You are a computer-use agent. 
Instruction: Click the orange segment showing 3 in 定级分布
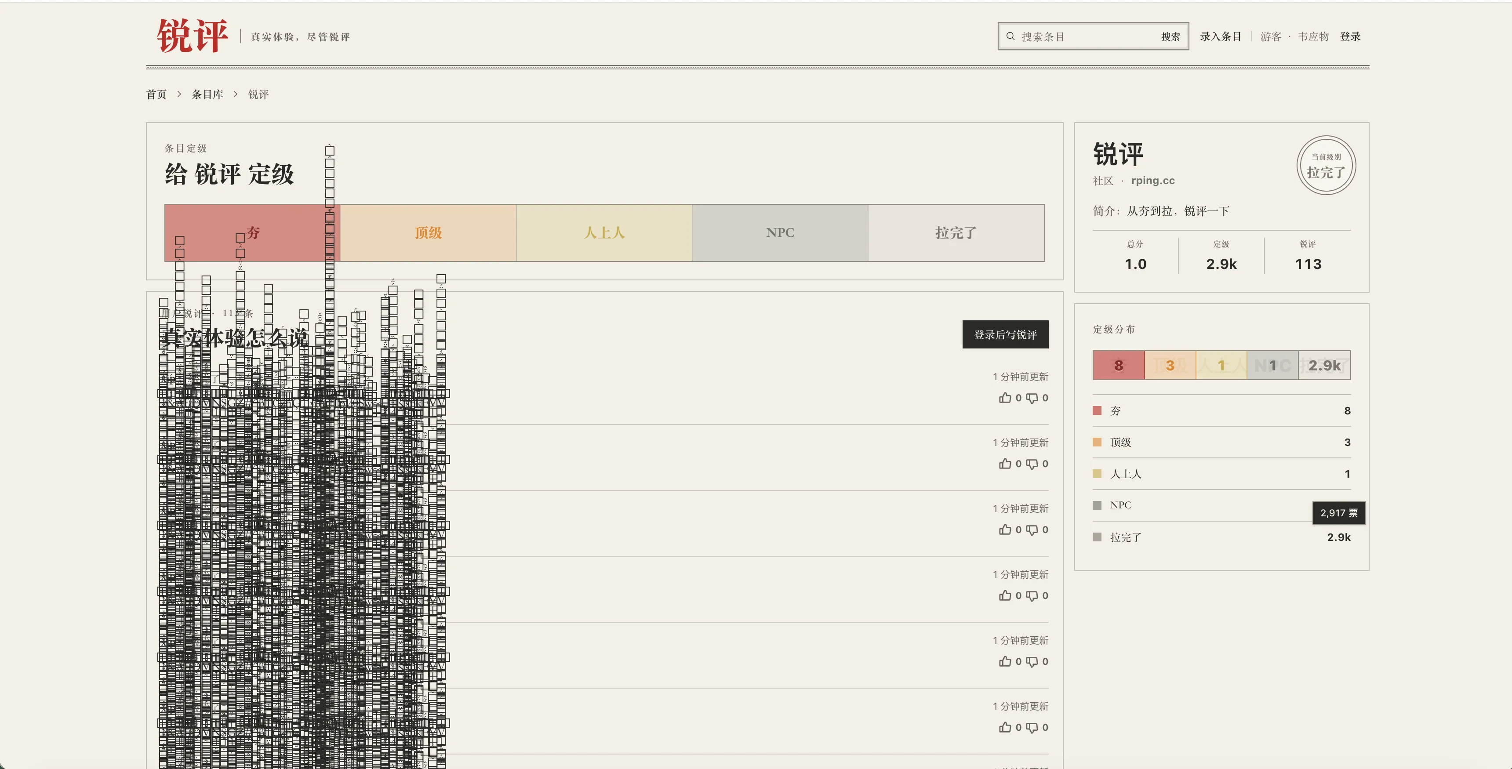(x=1170, y=365)
